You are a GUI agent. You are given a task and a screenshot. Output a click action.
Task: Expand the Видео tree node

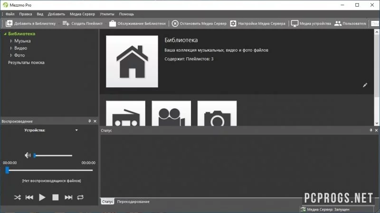coord(11,48)
